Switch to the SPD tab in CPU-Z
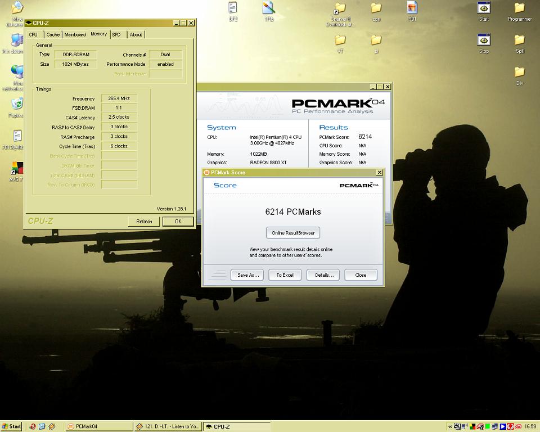Screen dimensions: 540x432 click(117, 34)
